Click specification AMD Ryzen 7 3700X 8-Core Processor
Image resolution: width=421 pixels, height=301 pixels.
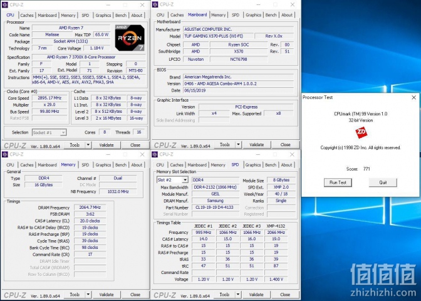point(89,57)
